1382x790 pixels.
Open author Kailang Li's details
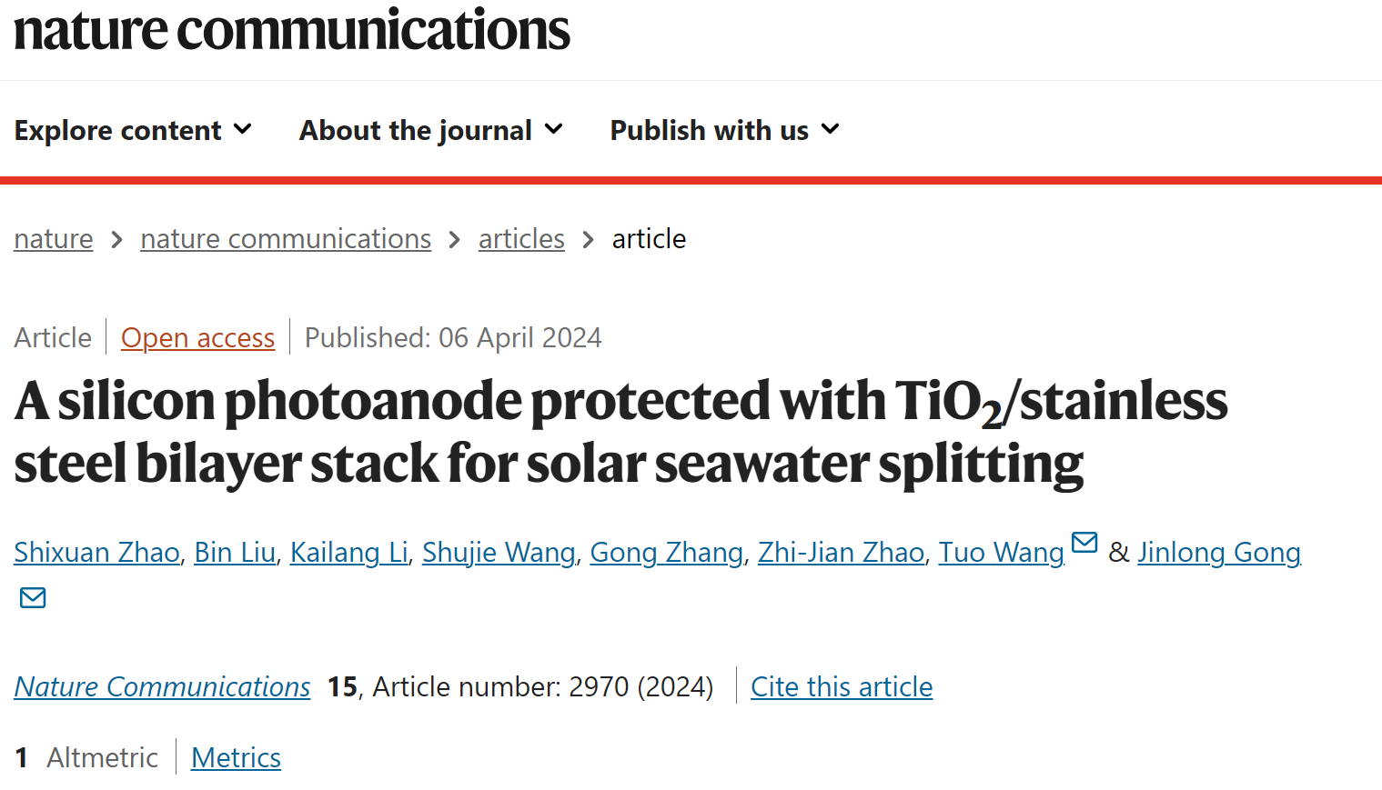[x=348, y=552]
